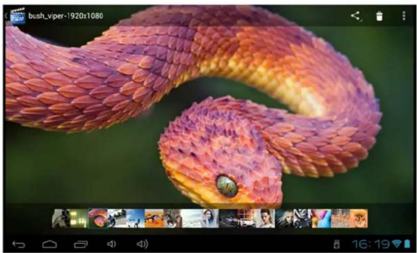Tap the USB storage notification icon
Image resolution: width=417 pixels, height=253 pixels.
337,244
